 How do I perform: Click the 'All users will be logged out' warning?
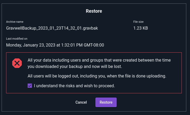point(97,76)
